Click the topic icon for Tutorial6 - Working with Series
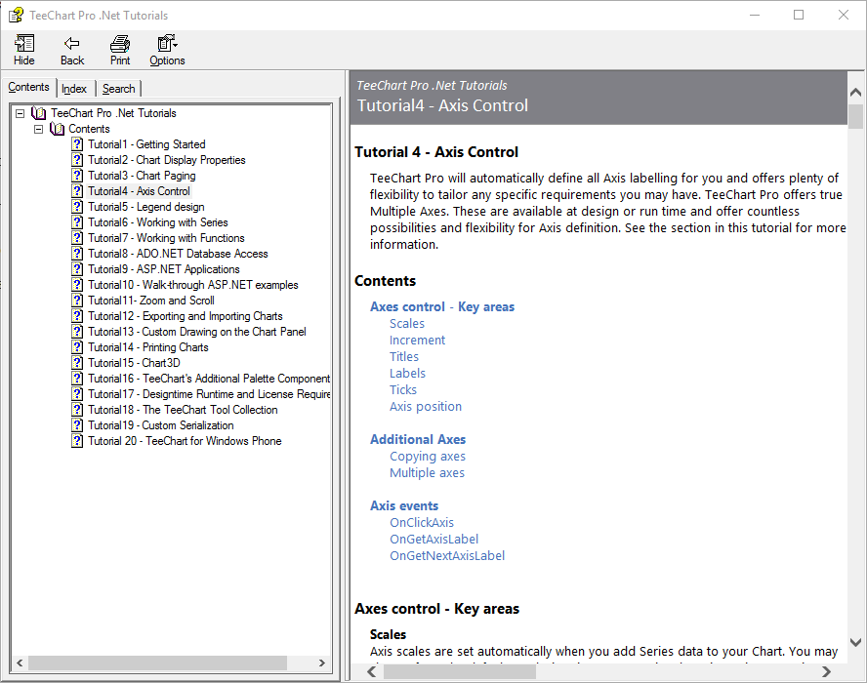The image size is (867, 683). point(77,222)
